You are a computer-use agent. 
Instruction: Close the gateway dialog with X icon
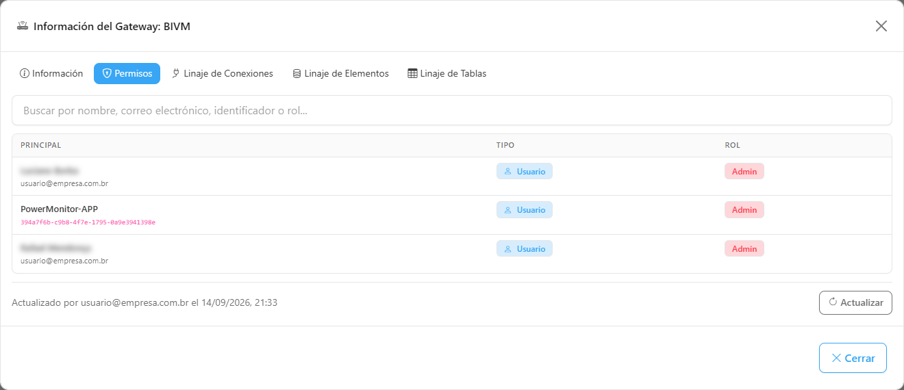tap(881, 26)
